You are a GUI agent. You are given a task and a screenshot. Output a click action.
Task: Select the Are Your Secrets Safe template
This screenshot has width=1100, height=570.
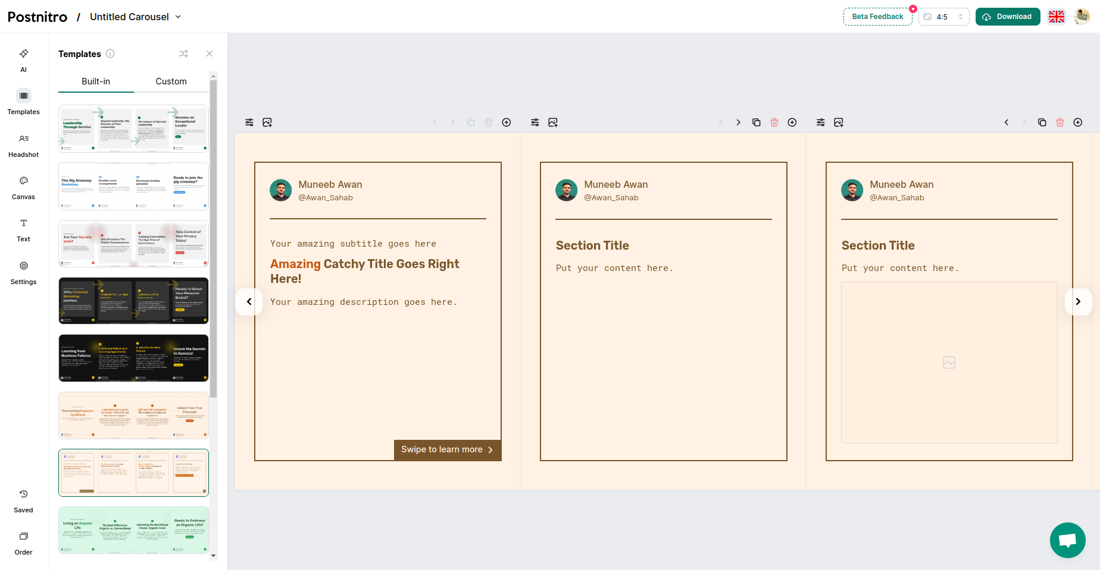tap(133, 244)
